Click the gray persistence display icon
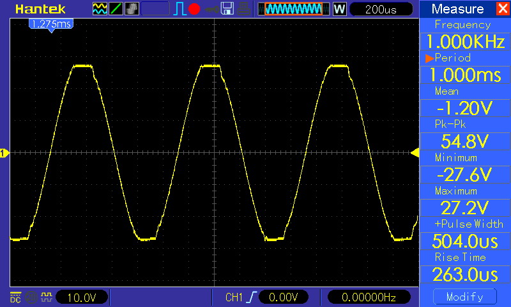This screenshot has width=511, height=307. click(x=132, y=8)
